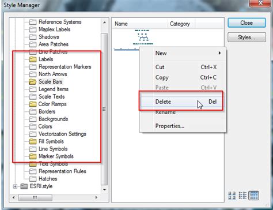Image resolution: width=273 pixels, height=210 pixels.
Task: Select the 'Vectorization Settings' tree label
Action: click(62, 134)
